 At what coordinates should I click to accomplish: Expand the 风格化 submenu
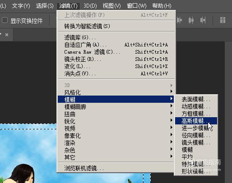116,92
